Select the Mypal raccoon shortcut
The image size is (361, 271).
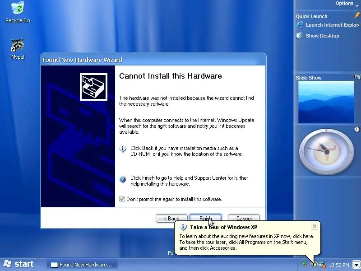[18, 49]
